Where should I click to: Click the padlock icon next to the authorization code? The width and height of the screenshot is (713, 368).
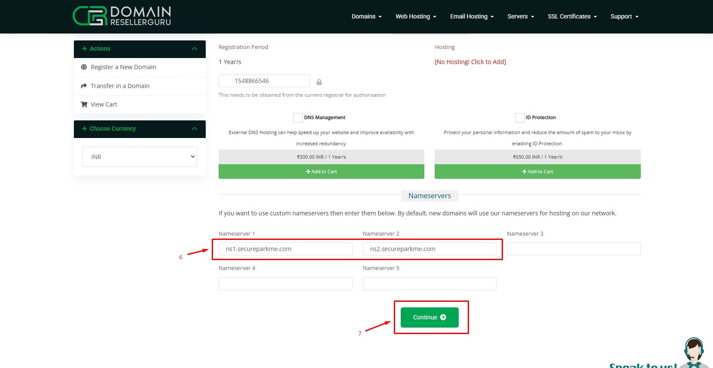319,82
